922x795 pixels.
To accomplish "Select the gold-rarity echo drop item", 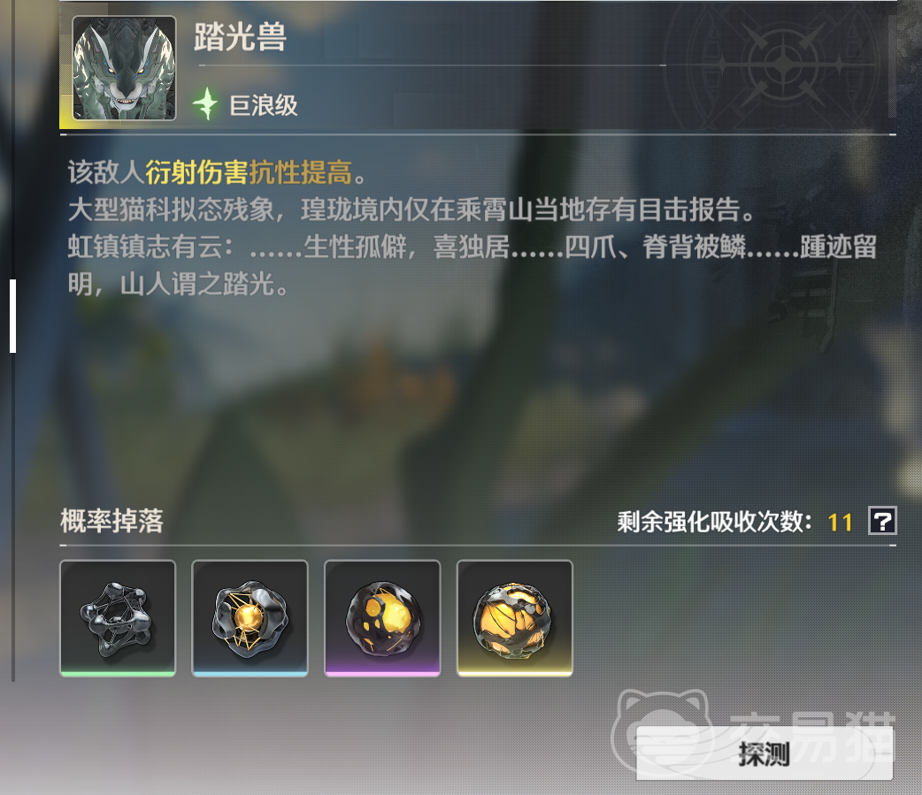I will tap(514, 618).
